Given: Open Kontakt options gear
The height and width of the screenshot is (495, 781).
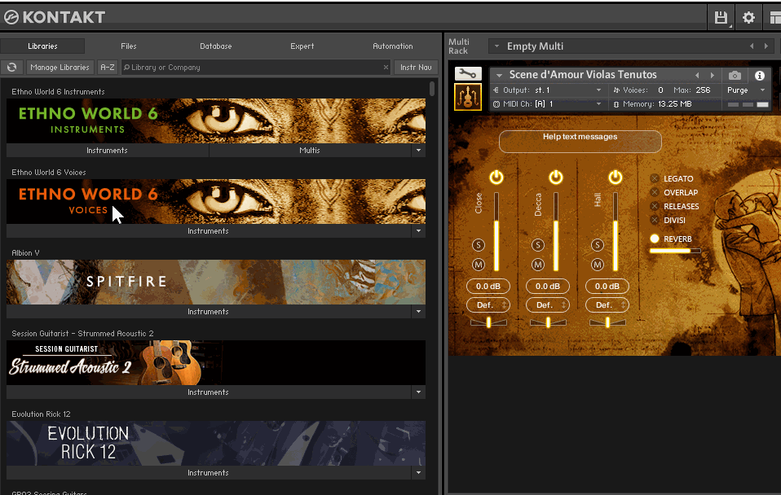Looking at the screenshot, I should point(748,18).
